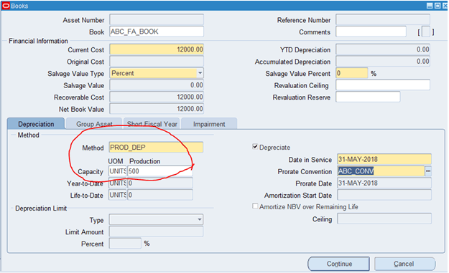449x273 pixels.
Task: Click the Prorate Date field
Action: (x=384, y=183)
